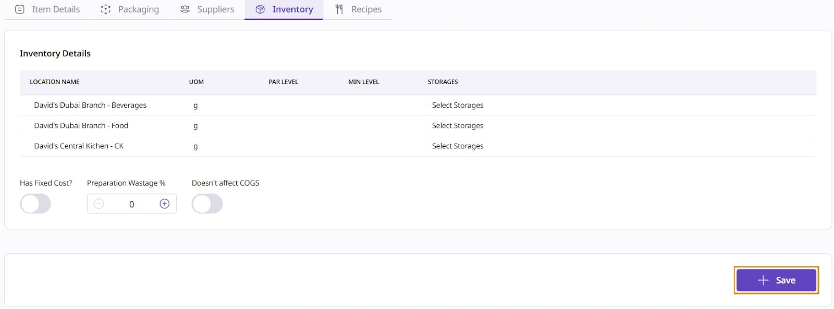
Task: Click the Inventory cube icon
Action: point(260,9)
